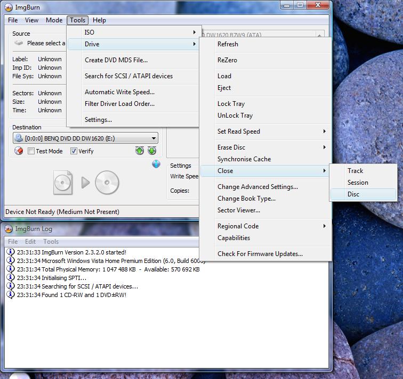Select Create DVD MDS File...
The image size is (403, 379).
[134, 60]
